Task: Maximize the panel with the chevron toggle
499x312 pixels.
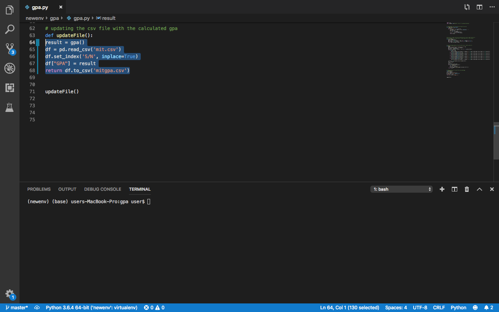Action: coord(479,189)
